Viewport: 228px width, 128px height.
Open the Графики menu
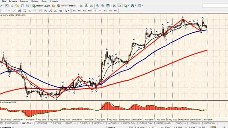coord(24,1)
